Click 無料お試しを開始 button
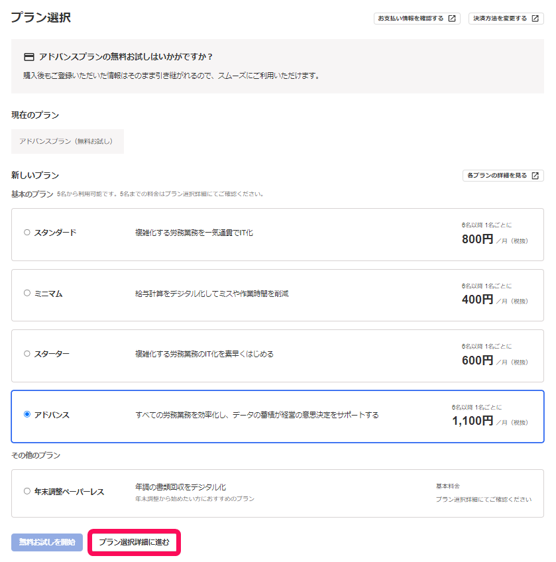Viewport: 556px width, 562px height. [x=47, y=542]
